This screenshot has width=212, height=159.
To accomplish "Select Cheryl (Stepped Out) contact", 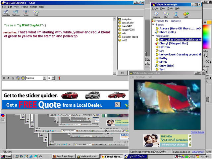I will click(174, 43).
